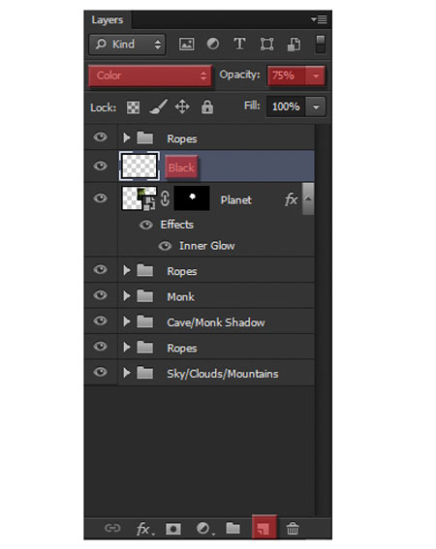The image size is (436, 549).
Task: Select the Planet layer name
Action: [x=235, y=199]
